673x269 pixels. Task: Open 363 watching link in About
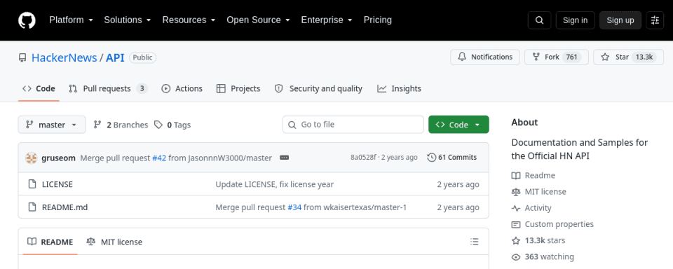(x=543, y=257)
